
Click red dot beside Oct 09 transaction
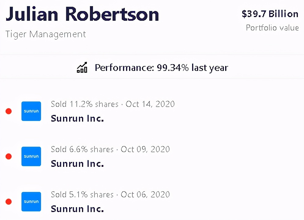point(9,156)
